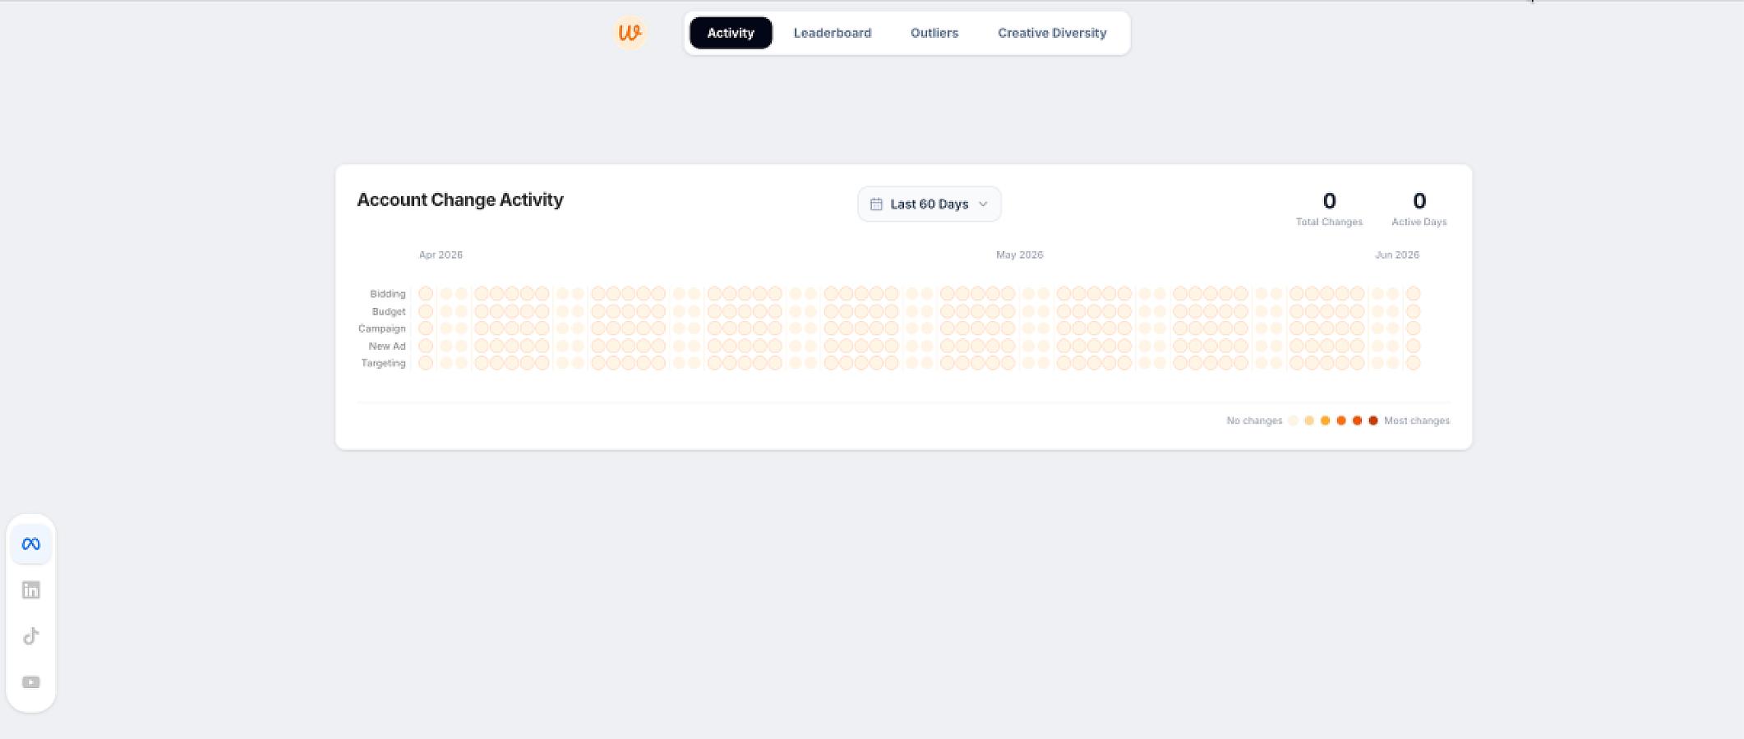Click the first Campaign activity circle
This screenshot has height=739, width=1744.
(426, 328)
